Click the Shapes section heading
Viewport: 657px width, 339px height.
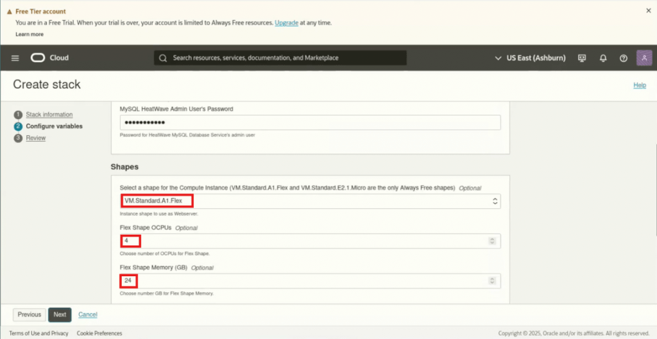[124, 167]
